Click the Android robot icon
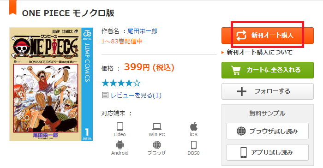Viewport: 323px width, 168px height. [120, 145]
